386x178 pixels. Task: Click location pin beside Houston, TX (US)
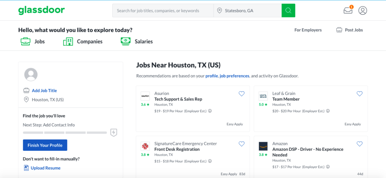coord(26,100)
